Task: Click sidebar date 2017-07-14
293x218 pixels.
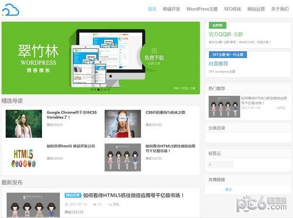Action: click(251, 108)
